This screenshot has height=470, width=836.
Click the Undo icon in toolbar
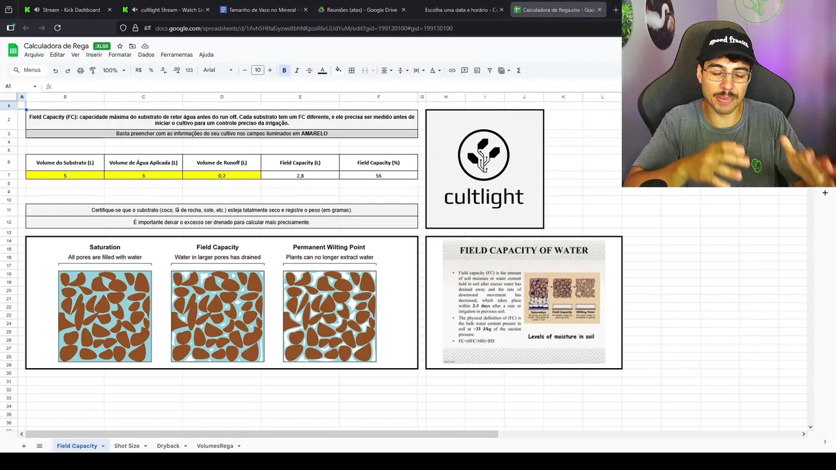pyautogui.click(x=56, y=70)
